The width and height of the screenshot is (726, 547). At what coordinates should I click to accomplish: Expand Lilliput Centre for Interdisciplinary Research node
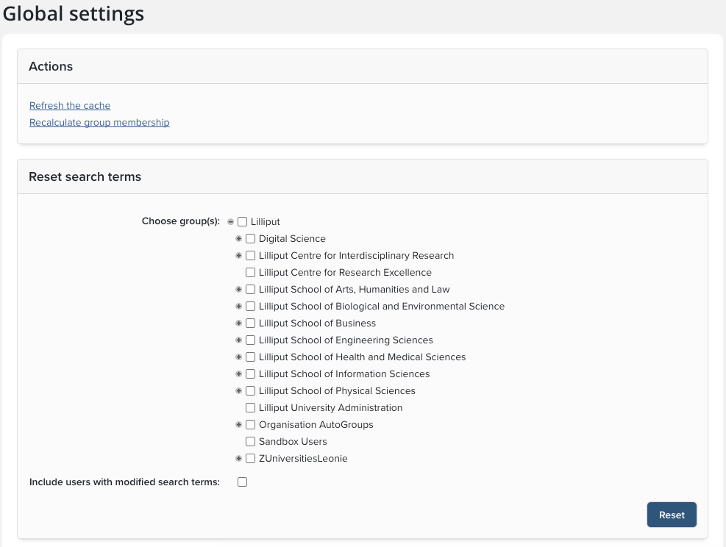tap(238, 256)
